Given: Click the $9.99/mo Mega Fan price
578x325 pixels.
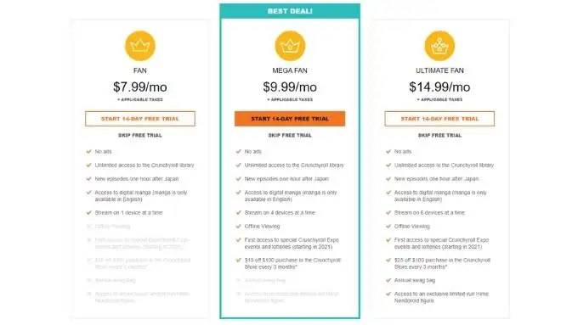Looking at the screenshot, I should [290, 87].
